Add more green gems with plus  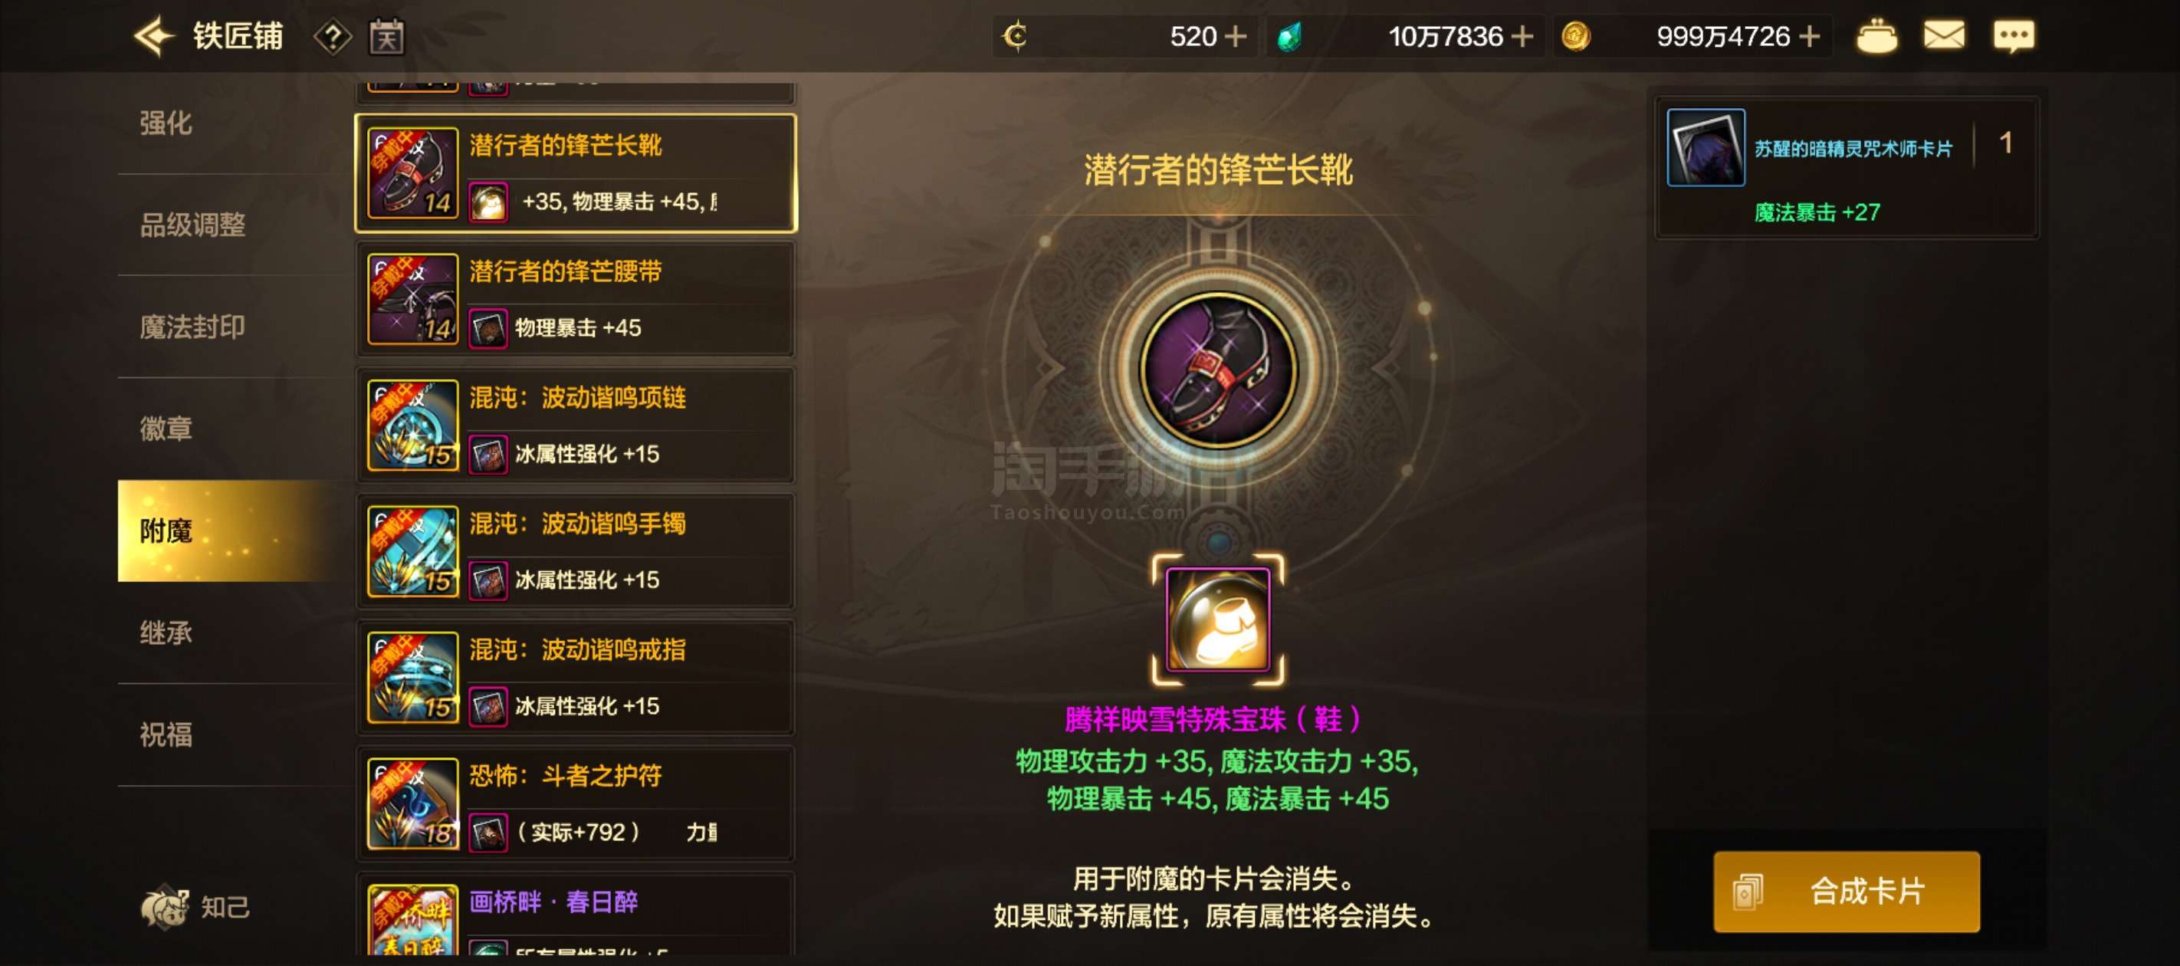pos(1522,36)
